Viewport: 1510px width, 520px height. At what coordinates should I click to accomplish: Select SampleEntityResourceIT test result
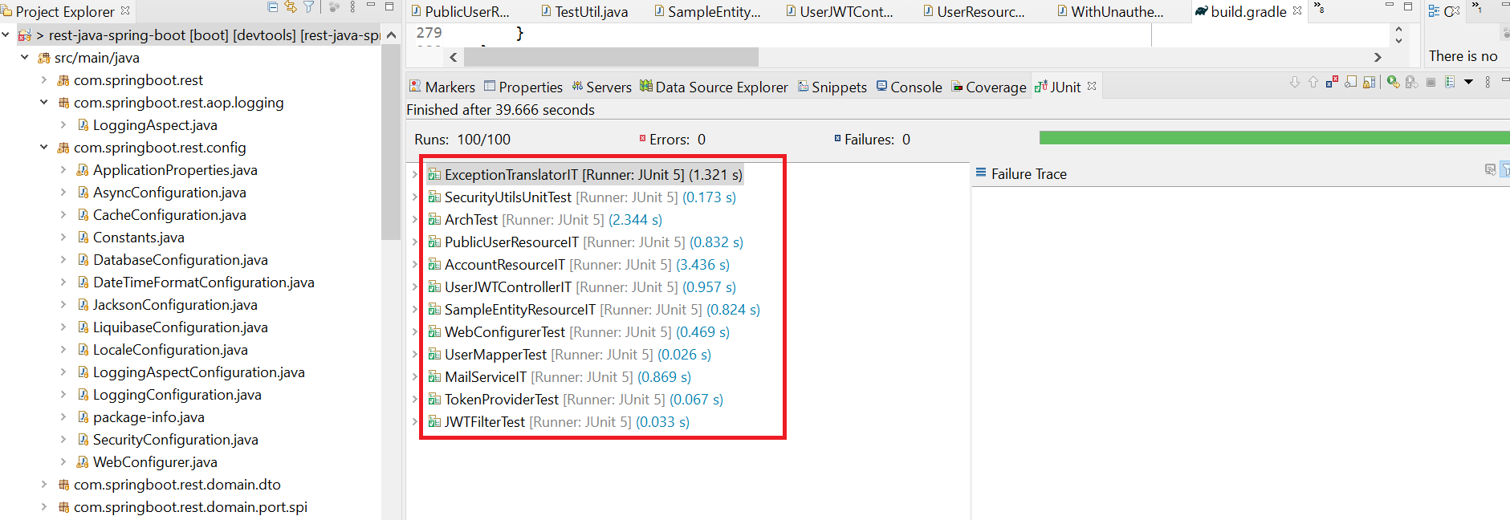pos(594,309)
